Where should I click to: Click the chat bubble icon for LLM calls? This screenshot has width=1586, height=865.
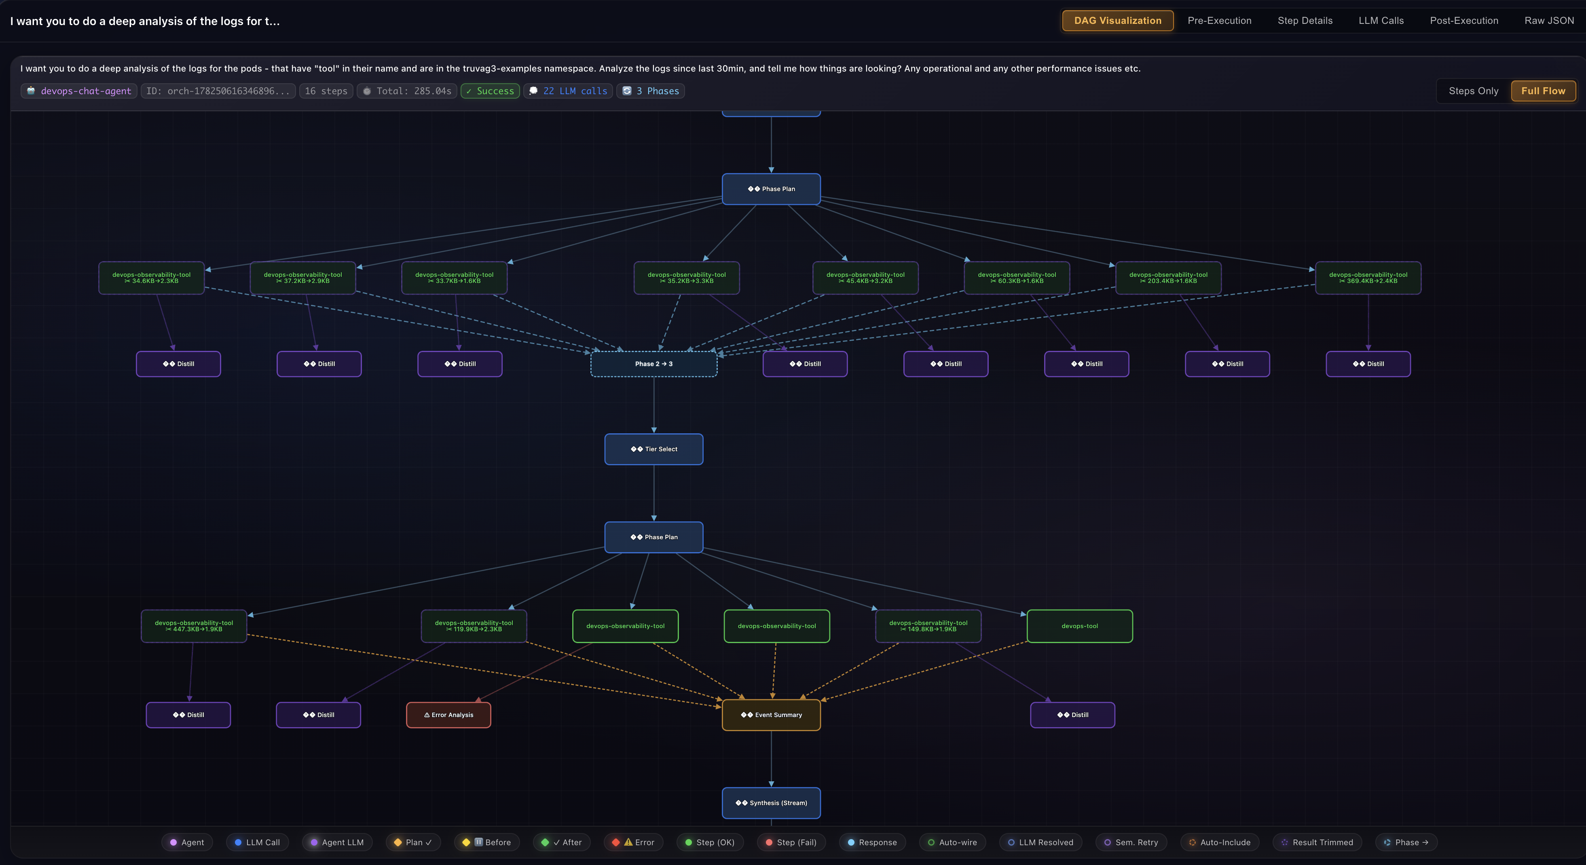(533, 91)
